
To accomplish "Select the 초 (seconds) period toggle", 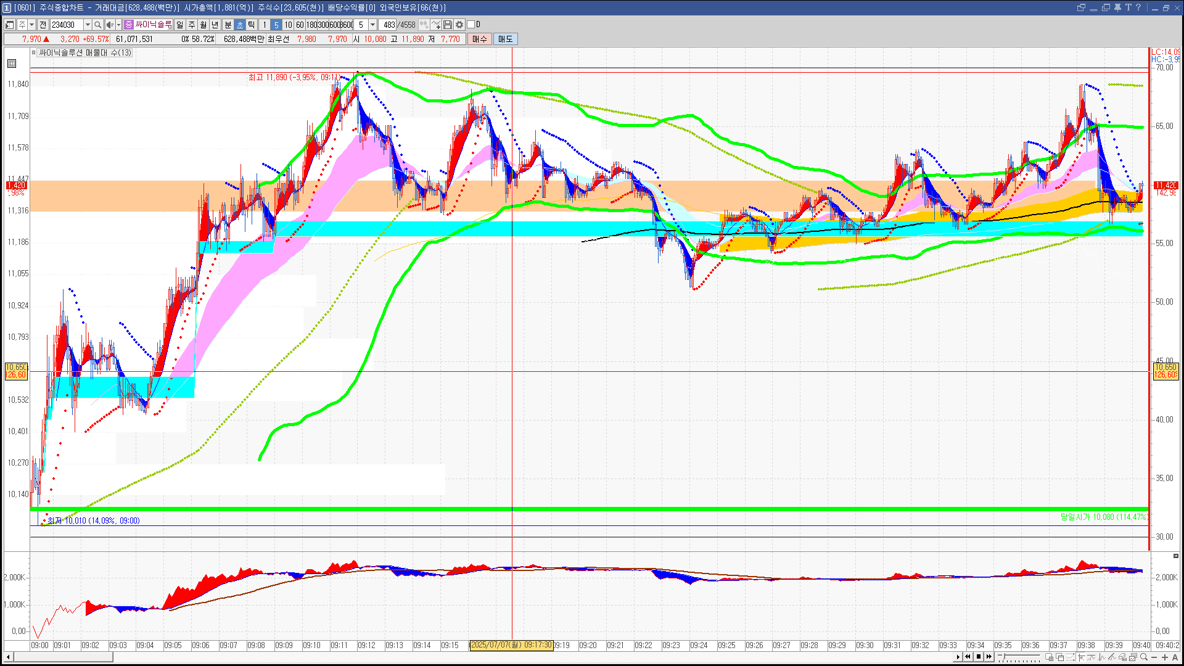I will click(x=240, y=25).
